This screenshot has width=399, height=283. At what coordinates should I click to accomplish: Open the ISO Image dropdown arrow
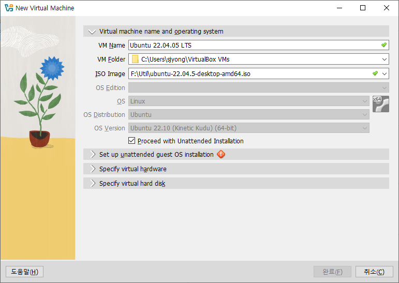tap(384, 74)
